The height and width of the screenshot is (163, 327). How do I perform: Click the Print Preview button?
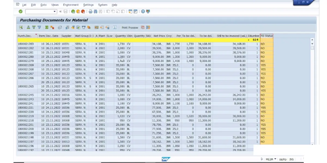point(130,27)
